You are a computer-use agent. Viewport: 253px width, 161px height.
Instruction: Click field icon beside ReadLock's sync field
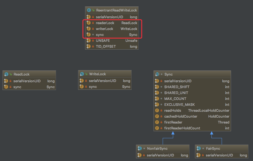click(6, 87)
